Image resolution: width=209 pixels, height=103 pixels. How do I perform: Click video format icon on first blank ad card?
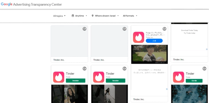(x=84, y=29)
